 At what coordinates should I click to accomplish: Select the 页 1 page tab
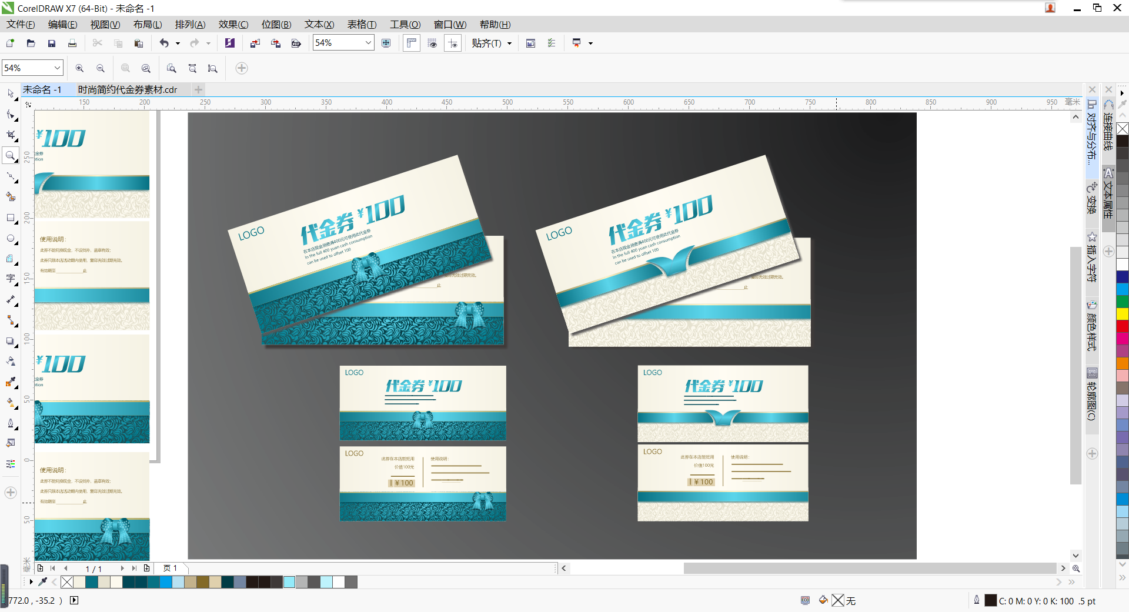171,568
